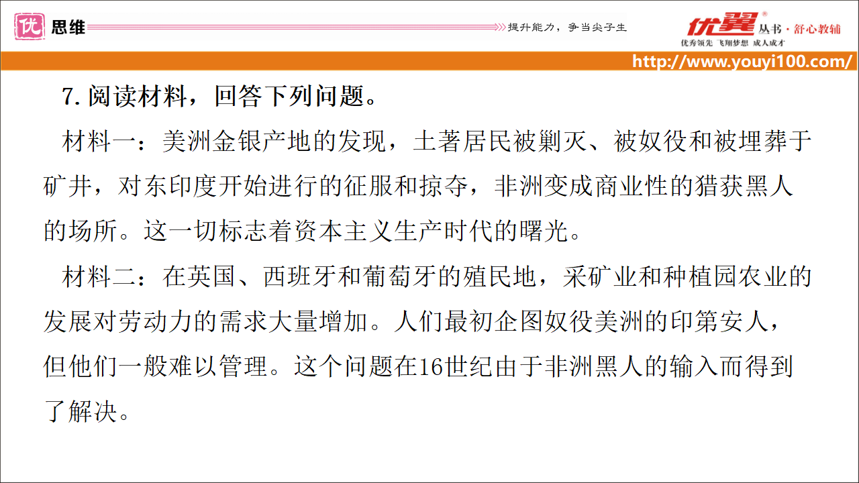Click the 丛书·舒心教辅 text
Viewport: 859px width, 483px height.
800,29
